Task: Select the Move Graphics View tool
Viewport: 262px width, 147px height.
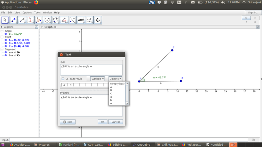Action: pos(98,20)
